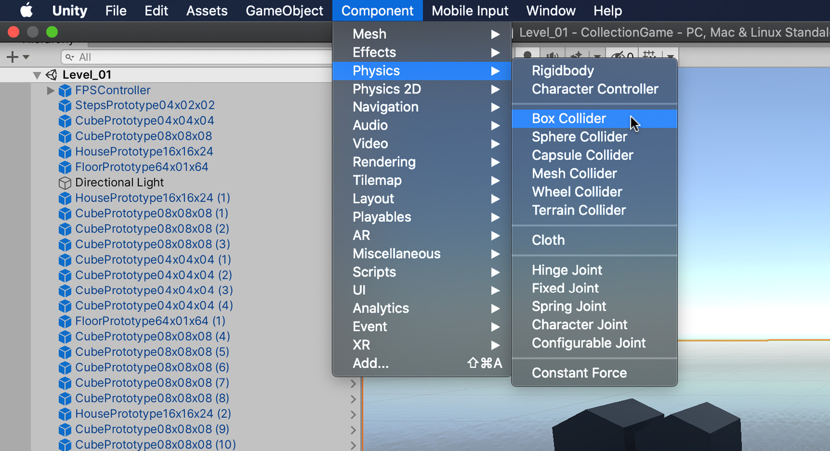
Task: Open prefab arrow for CubePrototype08x08x08 (7)
Action: click(353, 384)
